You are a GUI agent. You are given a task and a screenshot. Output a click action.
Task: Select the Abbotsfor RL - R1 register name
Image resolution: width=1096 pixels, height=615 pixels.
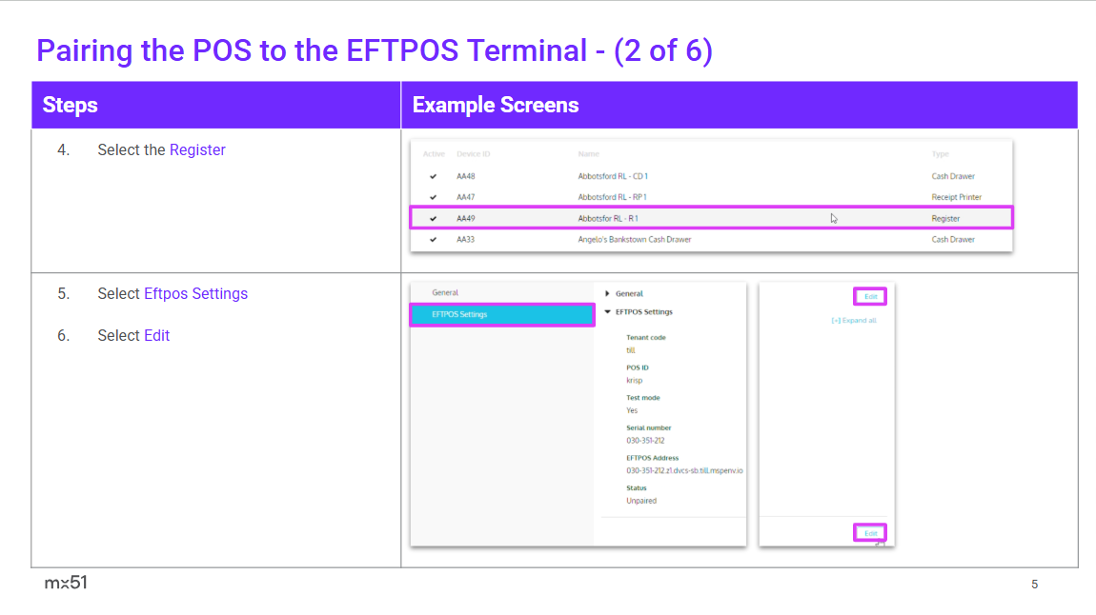607,219
